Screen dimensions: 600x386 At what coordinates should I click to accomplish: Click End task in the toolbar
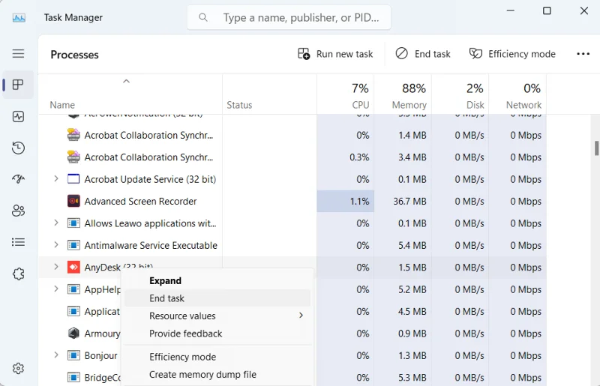point(423,54)
